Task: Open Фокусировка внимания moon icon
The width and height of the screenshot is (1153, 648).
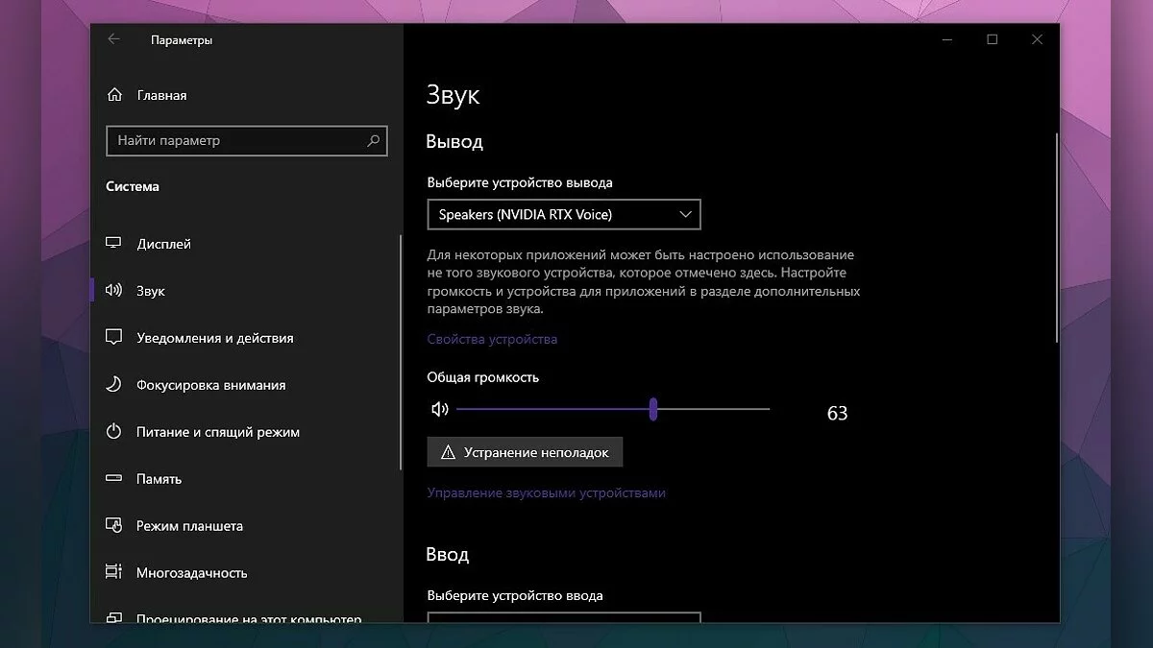Action: (114, 385)
